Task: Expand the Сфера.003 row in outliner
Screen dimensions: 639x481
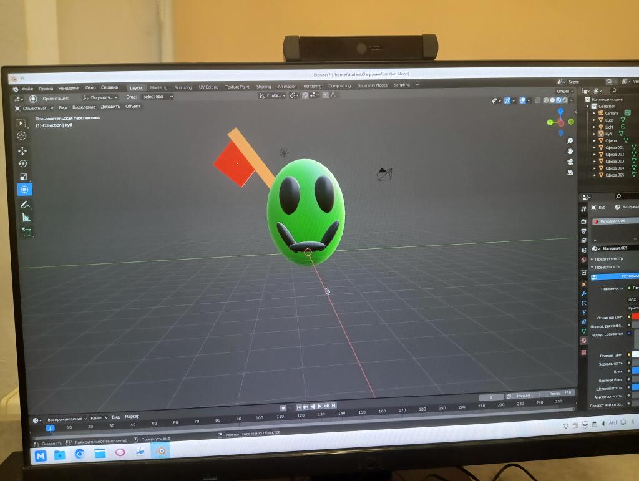Action: coord(595,162)
